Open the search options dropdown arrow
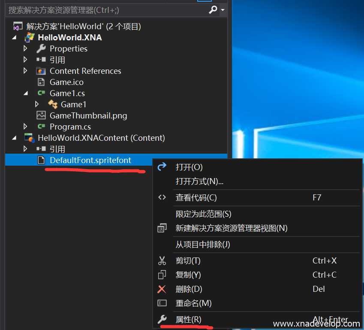364x330 pixels. pyautogui.click(x=223, y=10)
